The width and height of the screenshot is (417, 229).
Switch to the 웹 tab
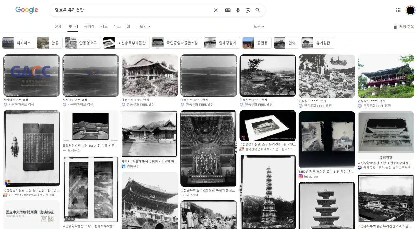[x=128, y=26]
